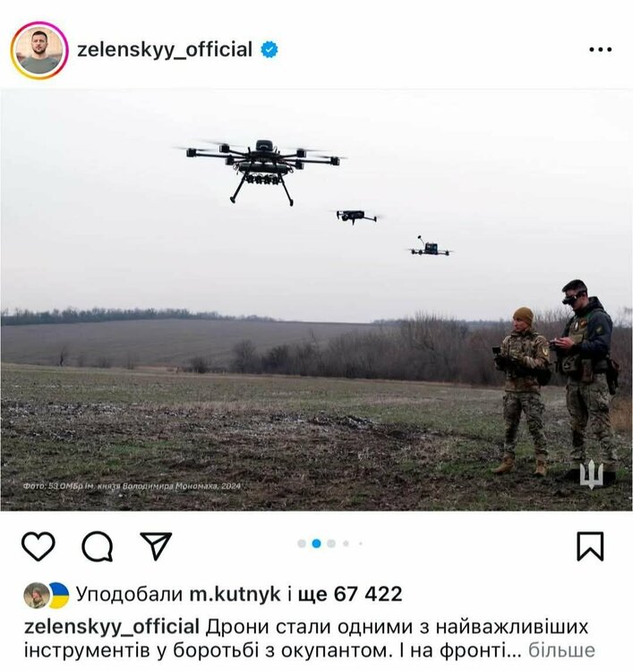
Task: Jump to first carousel dot
Action: click(302, 543)
